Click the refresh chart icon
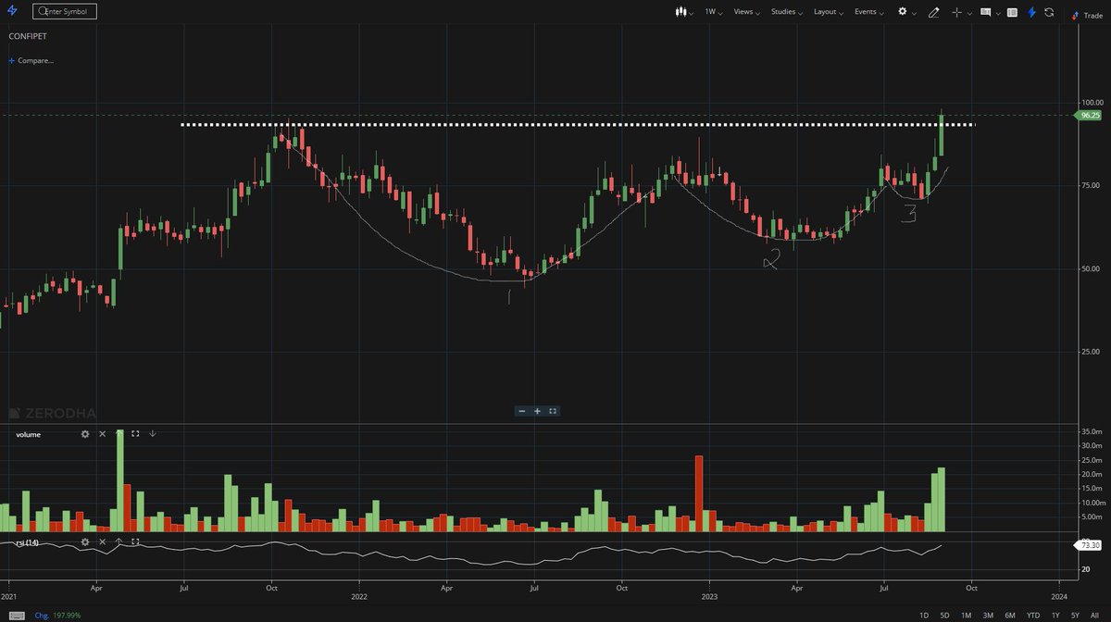 click(x=1048, y=13)
